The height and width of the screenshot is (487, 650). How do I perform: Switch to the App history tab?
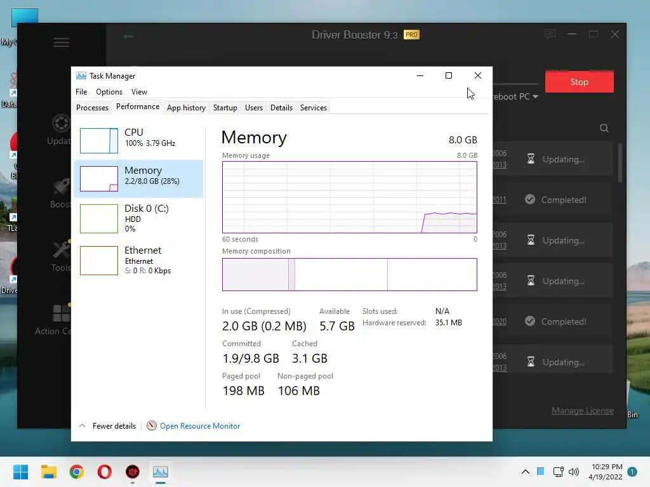click(186, 108)
